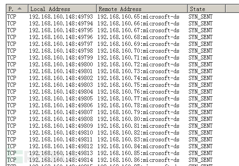Select local address 192.168.160.148:49809
The height and width of the screenshot is (166, 239).
pyautogui.click(x=61, y=126)
